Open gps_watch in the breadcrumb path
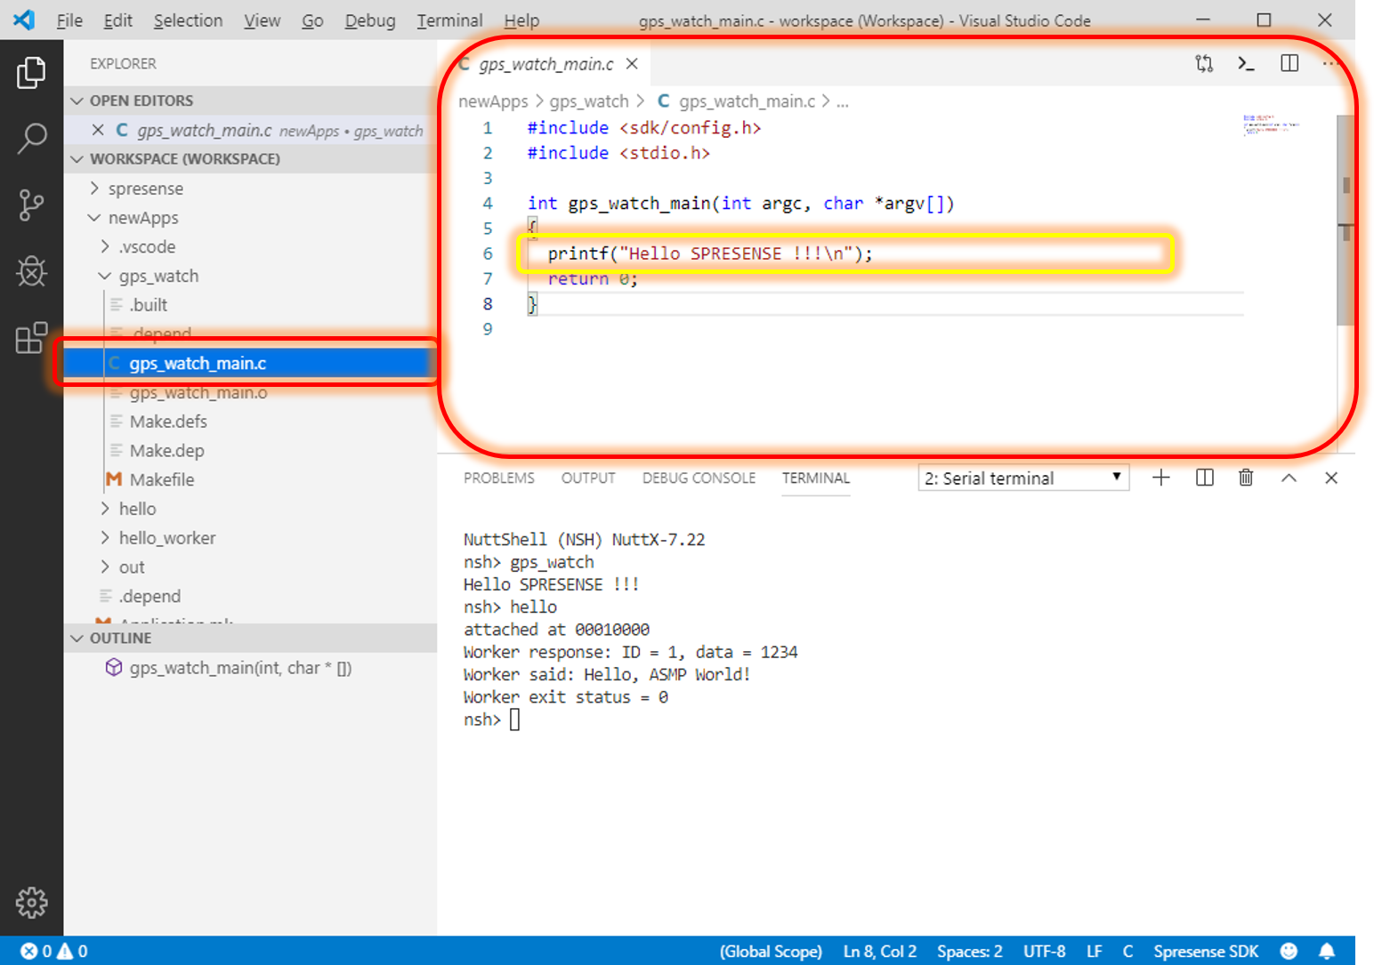 pyautogui.click(x=589, y=101)
